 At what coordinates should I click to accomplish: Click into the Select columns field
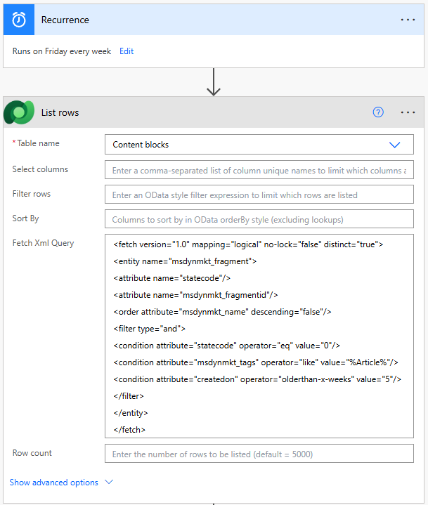point(259,171)
